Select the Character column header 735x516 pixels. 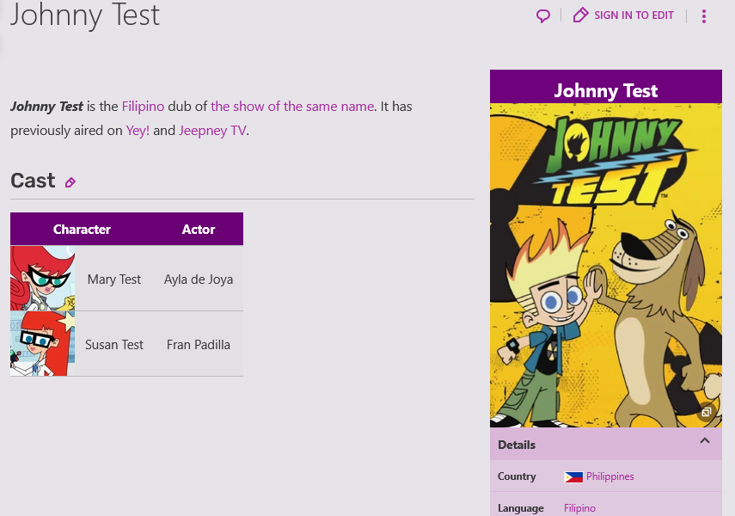(82, 229)
